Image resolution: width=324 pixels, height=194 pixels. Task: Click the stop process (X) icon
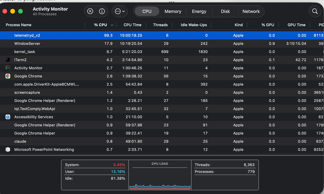point(90,11)
